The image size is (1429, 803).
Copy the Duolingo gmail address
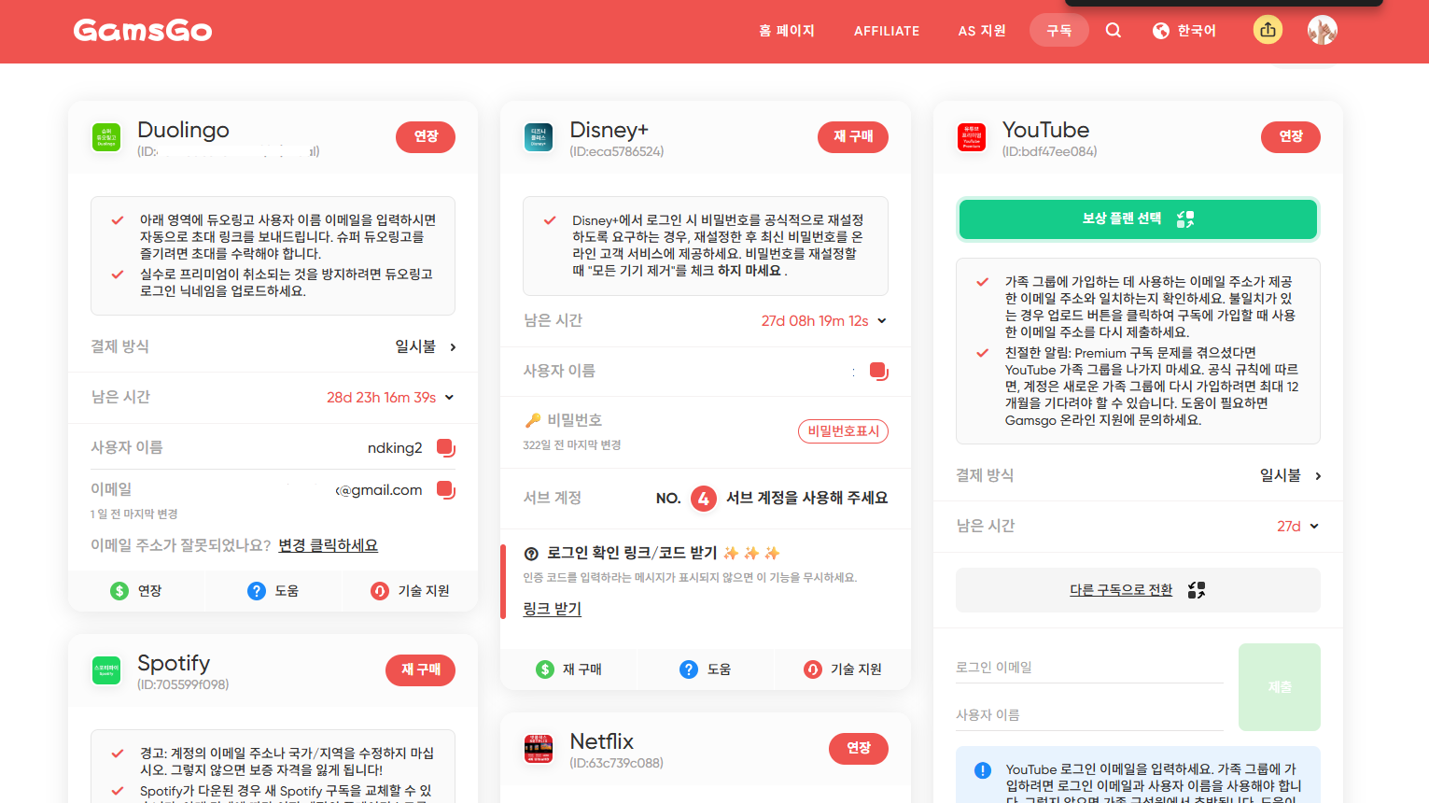pyautogui.click(x=446, y=490)
